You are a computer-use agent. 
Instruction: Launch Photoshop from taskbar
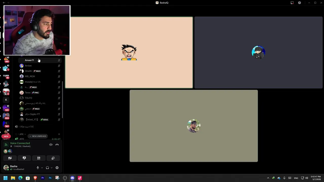[x=50, y=178]
